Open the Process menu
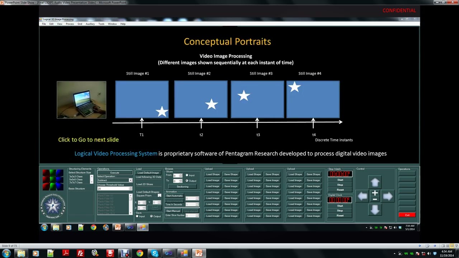 (70, 24)
